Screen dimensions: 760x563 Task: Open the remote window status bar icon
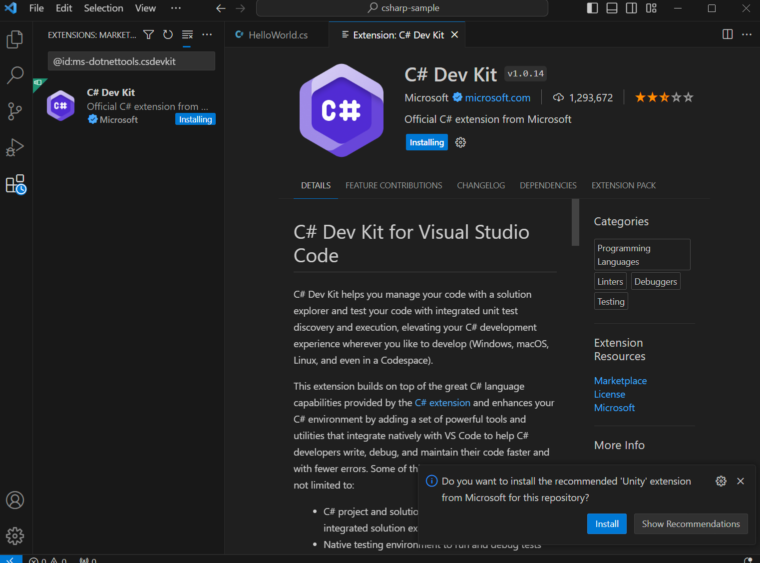pos(11,559)
